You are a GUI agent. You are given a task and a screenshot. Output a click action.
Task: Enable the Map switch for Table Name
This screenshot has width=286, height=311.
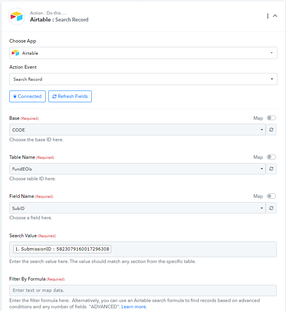271,157
